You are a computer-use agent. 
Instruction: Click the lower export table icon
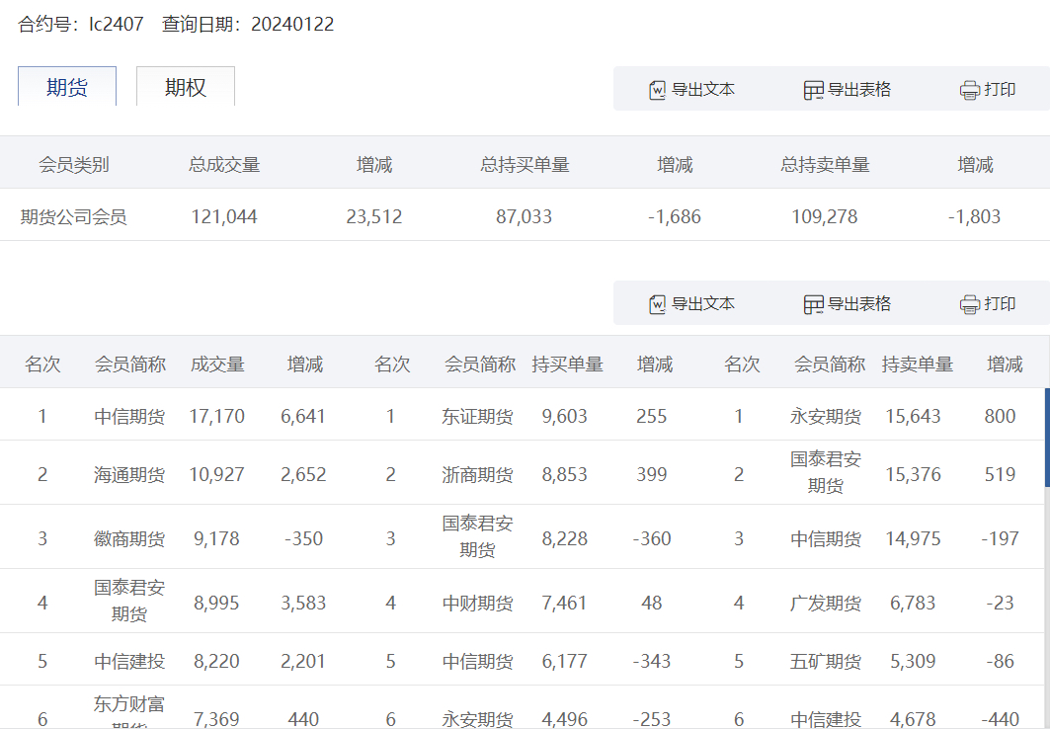pos(813,304)
